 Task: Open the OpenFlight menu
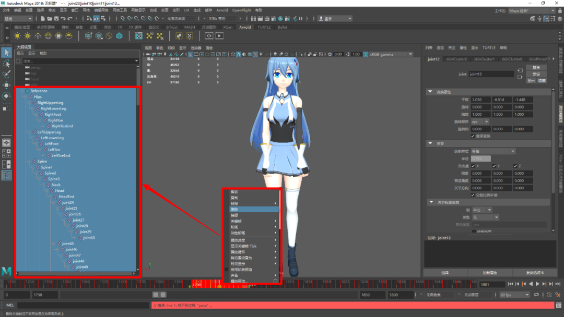pos(241,10)
